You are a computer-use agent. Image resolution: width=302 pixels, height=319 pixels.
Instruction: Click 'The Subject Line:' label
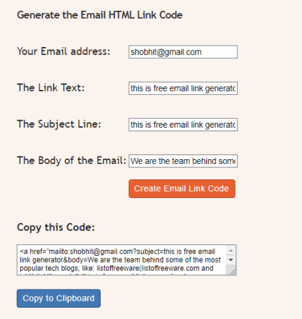coord(59,124)
